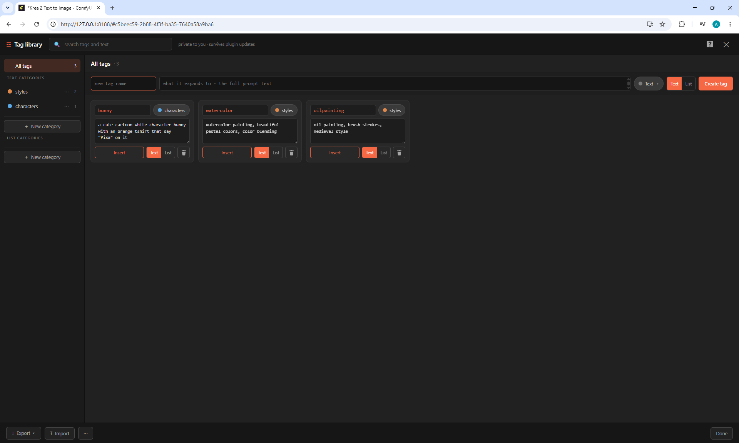Edit the watercolor painting prompt text
Screen dimensions: 739x443
tap(250, 131)
